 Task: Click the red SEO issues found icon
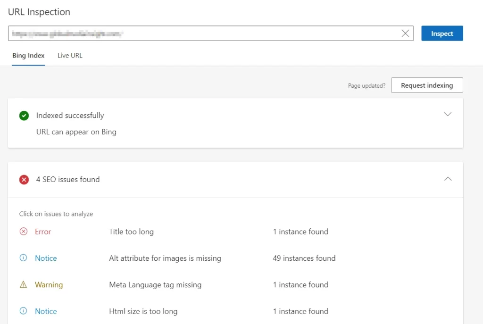coord(24,180)
